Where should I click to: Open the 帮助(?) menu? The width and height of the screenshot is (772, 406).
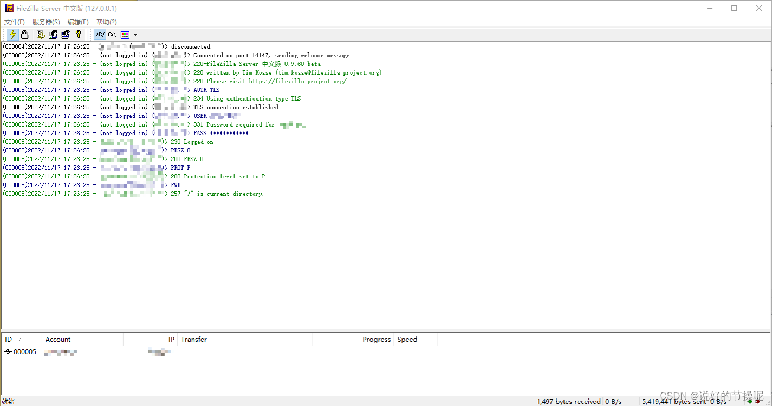point(106,22)
